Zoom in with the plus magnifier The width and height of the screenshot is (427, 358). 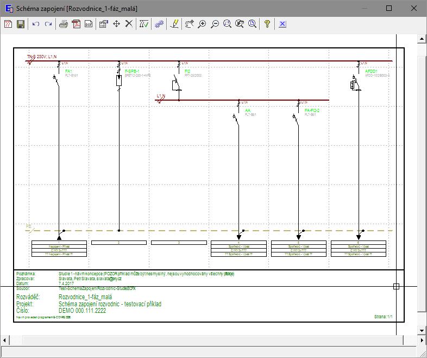pos(202,24)
